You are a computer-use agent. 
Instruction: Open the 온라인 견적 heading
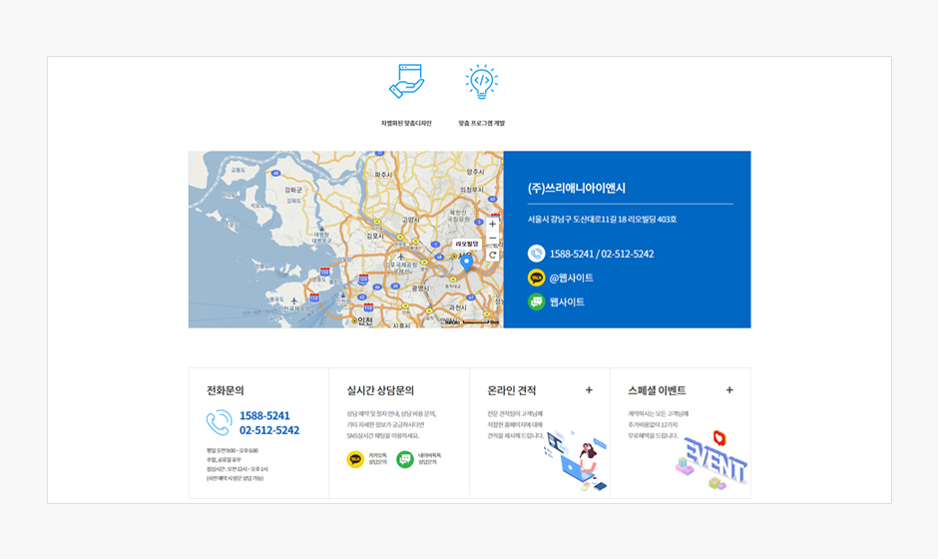[x=512, y=390]
